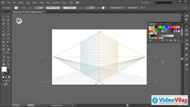Select the Eyedropper tool
Viewport: 190px width, 107px height.
tap(4, 53)
